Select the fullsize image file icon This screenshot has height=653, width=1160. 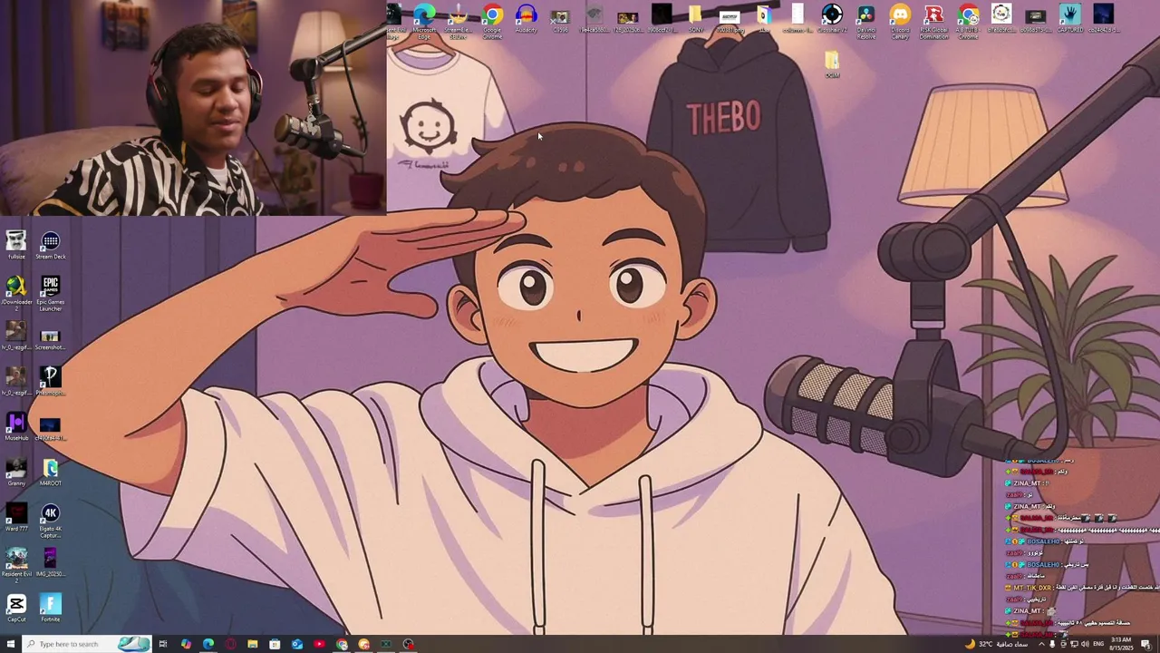click(16, 245)
